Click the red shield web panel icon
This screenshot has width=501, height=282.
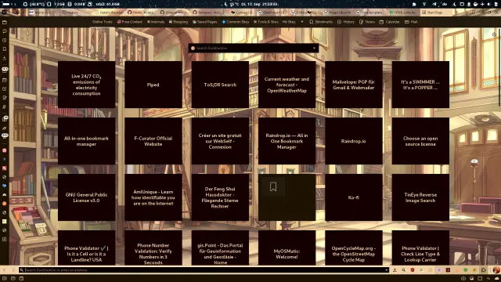click(x=5, y=150)
